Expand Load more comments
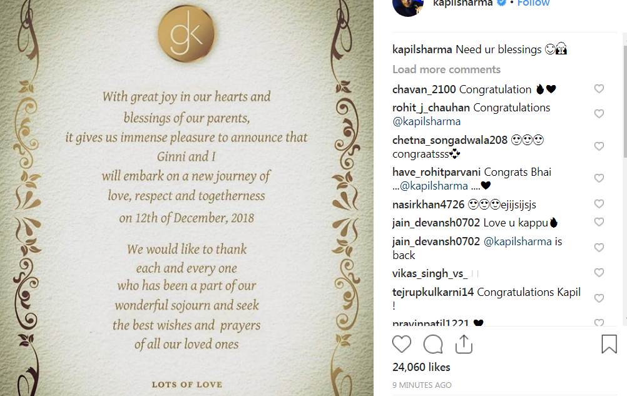The height and width of the screenshot is (396, 627). [446, 69]
